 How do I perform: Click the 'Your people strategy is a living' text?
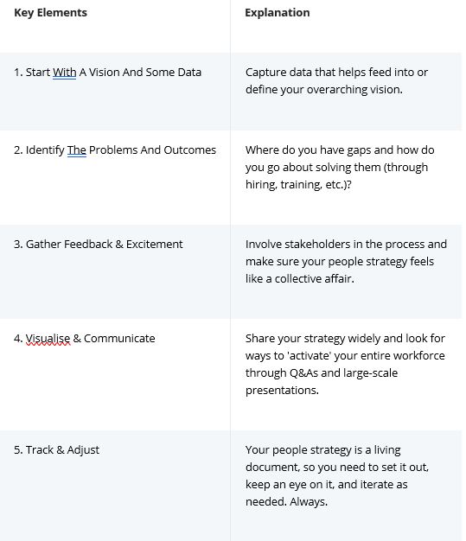337,476
